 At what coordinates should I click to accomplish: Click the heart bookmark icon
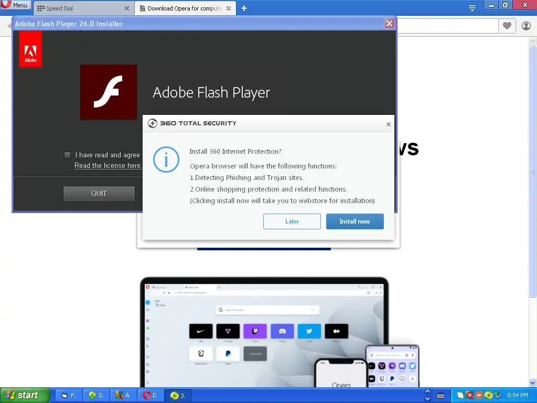point(507,25)
